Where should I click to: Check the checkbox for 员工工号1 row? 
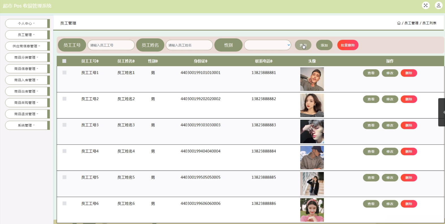[64, 73]
